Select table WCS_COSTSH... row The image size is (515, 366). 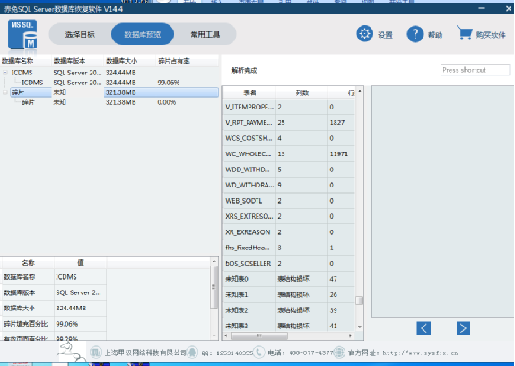289,138
